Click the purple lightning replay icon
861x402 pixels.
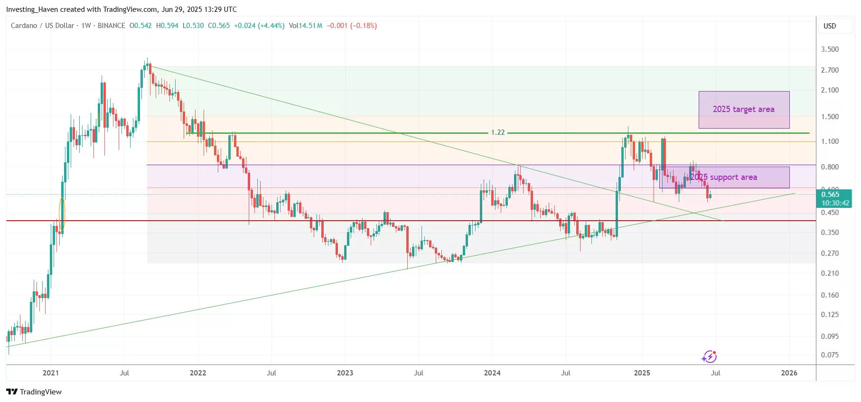click(x=709, y=356)
